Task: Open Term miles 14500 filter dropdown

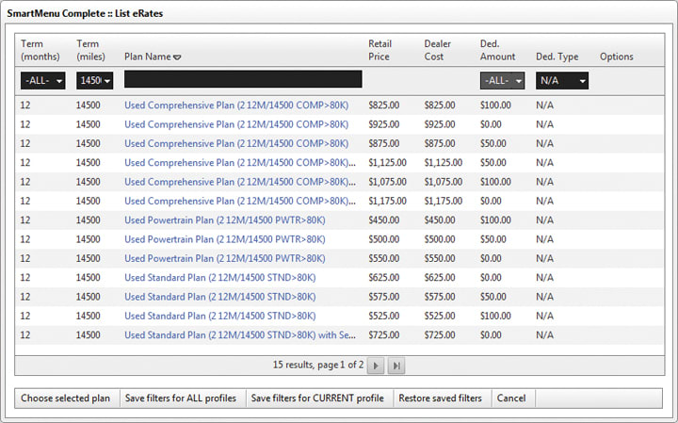Action: (94, 81)
